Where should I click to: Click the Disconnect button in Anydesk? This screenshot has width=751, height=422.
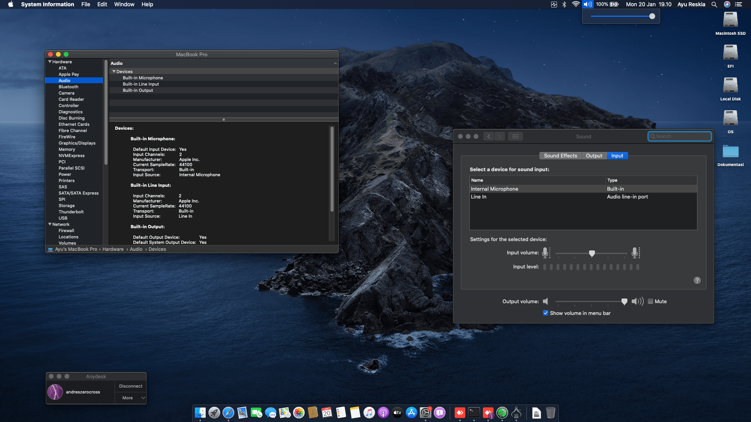point(131,386)
